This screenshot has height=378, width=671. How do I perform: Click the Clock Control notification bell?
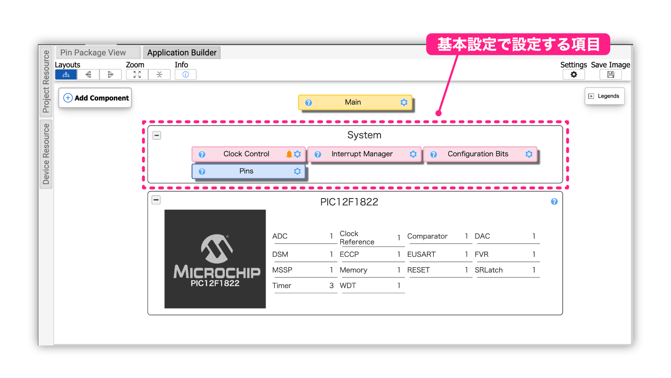[x=289, y=154]
